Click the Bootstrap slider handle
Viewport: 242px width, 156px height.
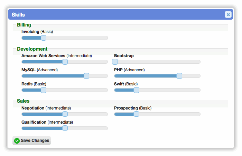[115, 62]
